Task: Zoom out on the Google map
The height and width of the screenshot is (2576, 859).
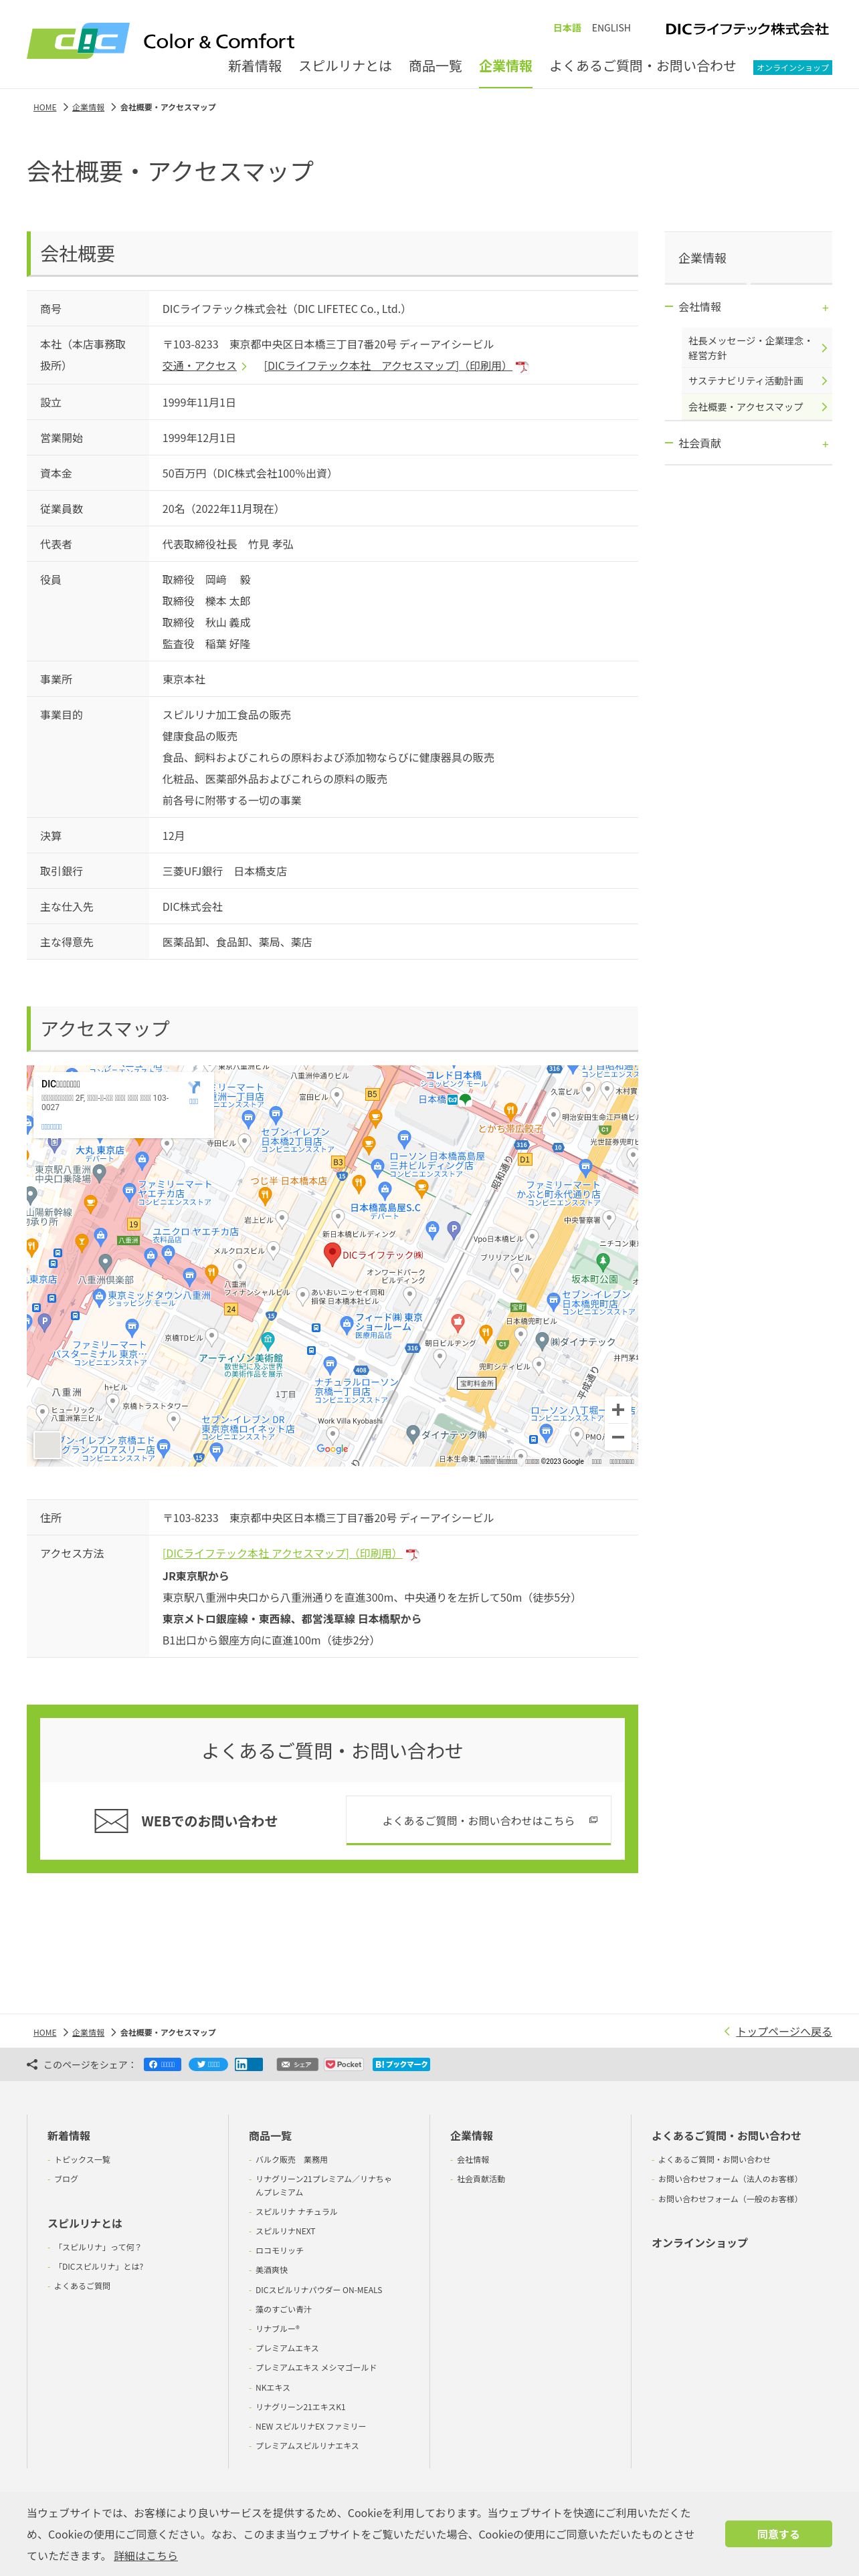Action: [x=618, y=1437]
